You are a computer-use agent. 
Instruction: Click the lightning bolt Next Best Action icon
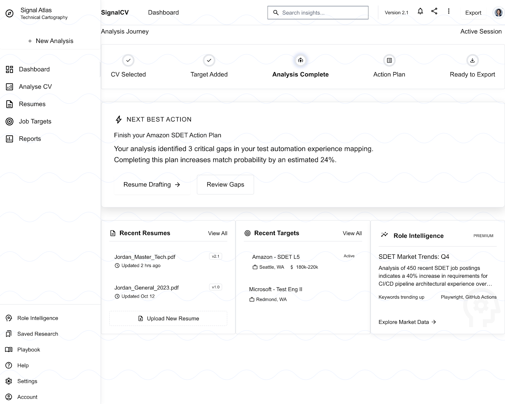coord(119,119)
